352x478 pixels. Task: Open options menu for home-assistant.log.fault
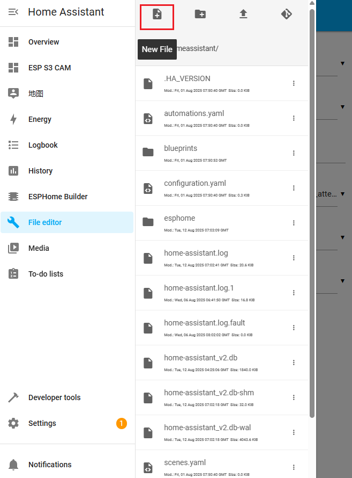(294, 328)
